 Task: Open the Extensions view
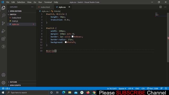(x=3, y=39)
